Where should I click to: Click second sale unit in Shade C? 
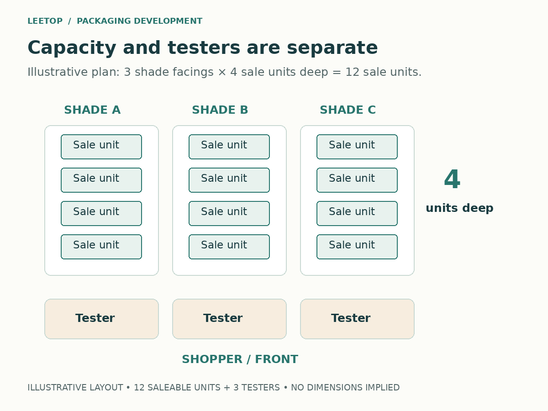[357, 180]
